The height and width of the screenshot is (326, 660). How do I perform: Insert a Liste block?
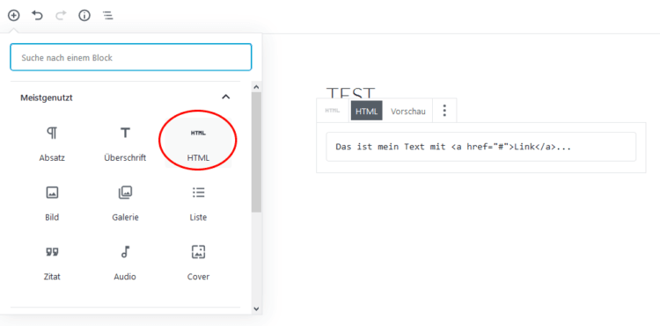(198, 203)
